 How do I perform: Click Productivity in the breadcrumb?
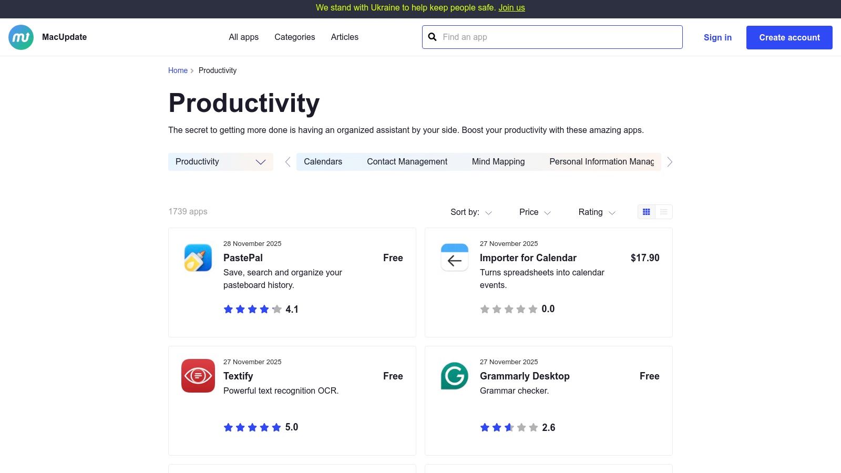click(218, 70)
